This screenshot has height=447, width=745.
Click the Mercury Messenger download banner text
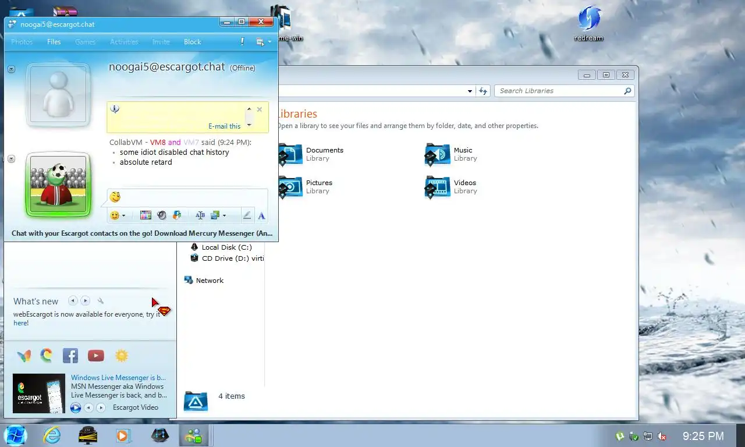point(142,233)
